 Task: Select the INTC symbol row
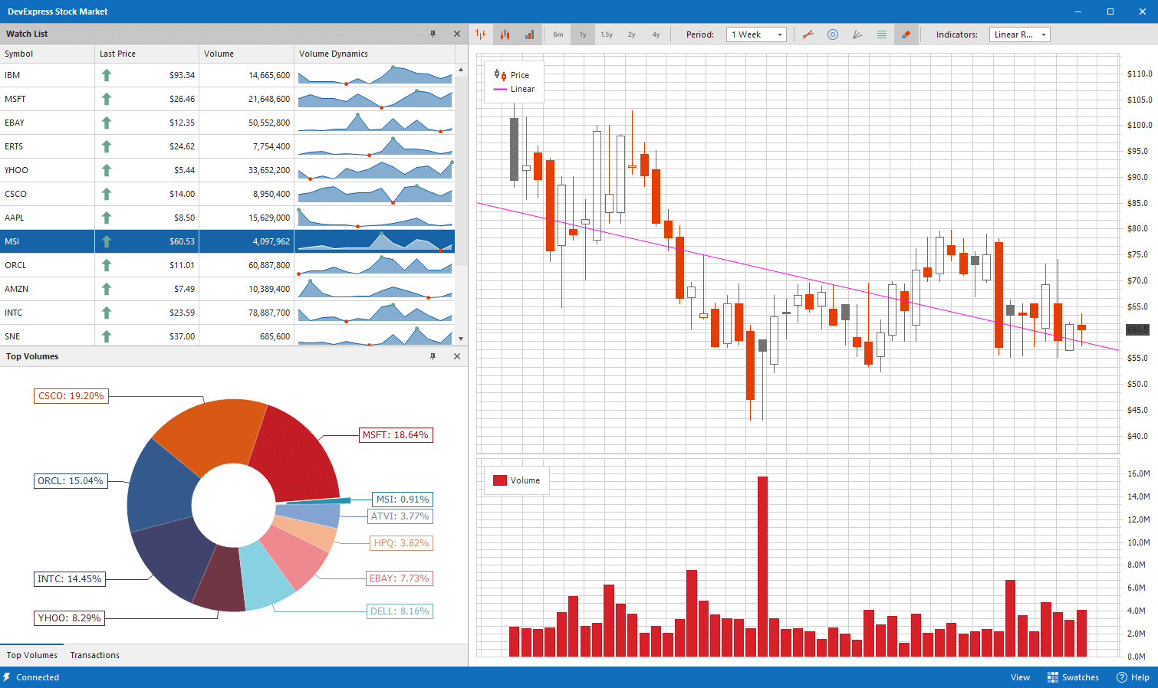tap(227, 313)
